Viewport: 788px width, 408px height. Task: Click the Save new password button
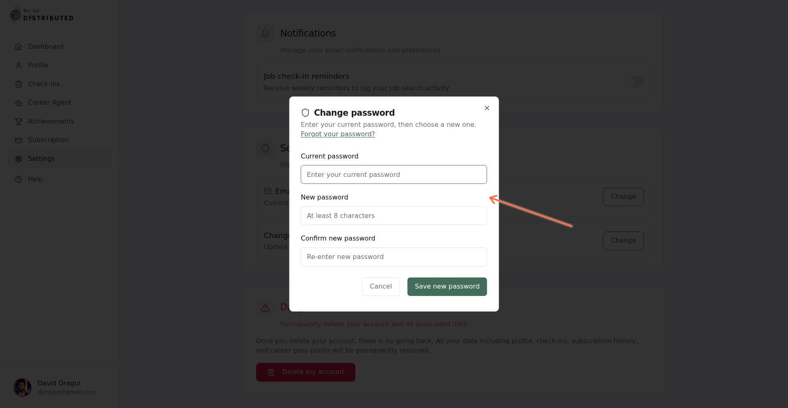pyautogui.click(x=447, y=287)
